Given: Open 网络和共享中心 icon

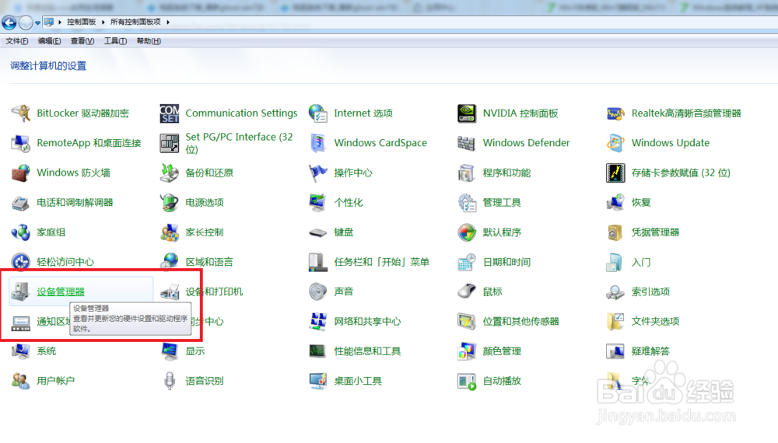Looking at the screenshot, I should point(317,322).
